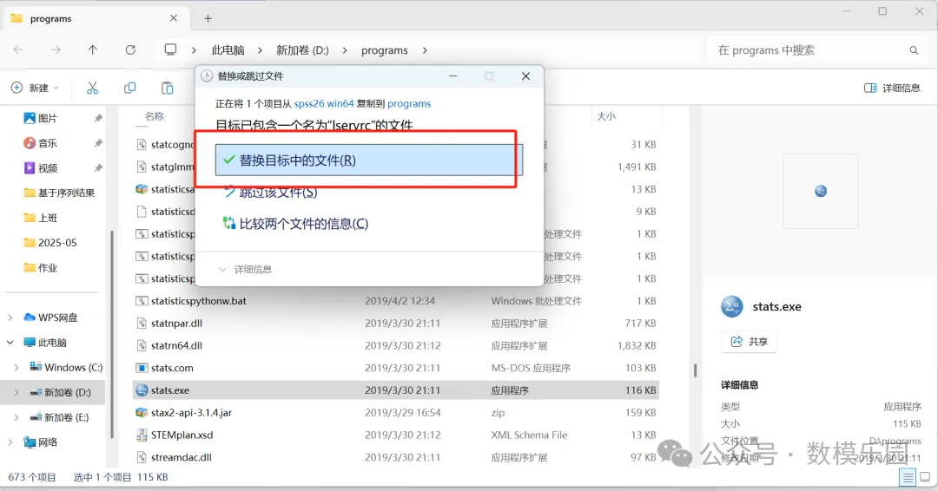This screenshot has height=491, width=938.
Task: Open a new tab with plus
Action: pos(208,18)
